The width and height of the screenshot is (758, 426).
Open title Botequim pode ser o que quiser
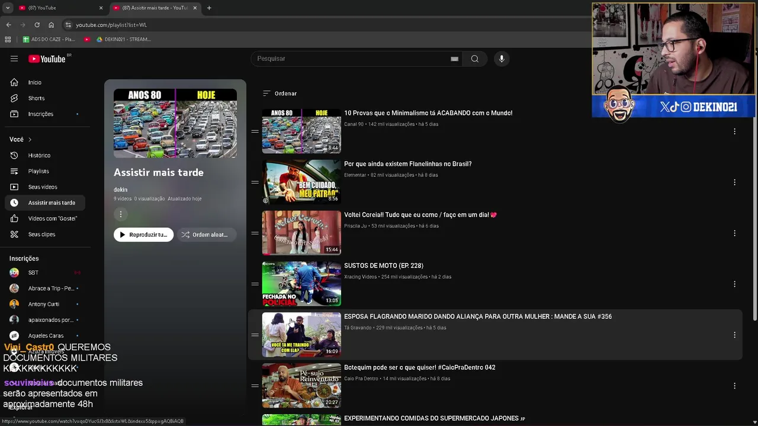point(420,367)
